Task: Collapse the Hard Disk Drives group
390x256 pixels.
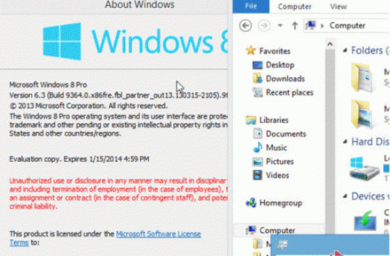Action: [x=345, y=142]
